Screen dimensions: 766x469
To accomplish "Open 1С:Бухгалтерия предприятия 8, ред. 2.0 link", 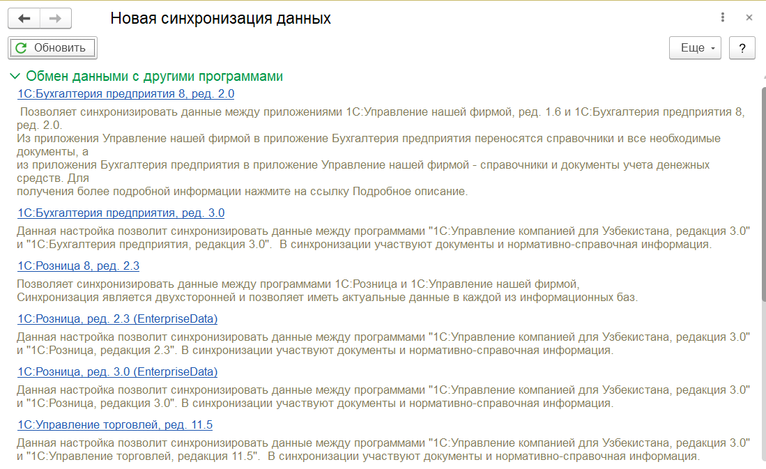I will (125, 93).
